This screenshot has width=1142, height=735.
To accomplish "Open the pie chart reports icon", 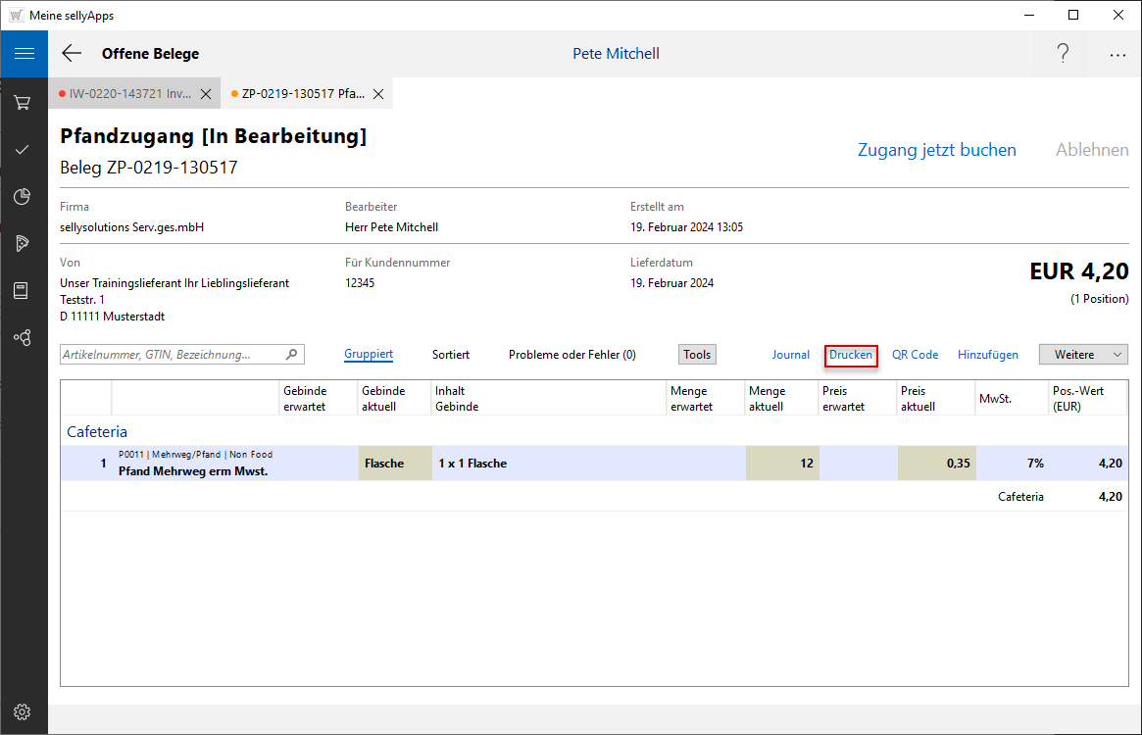I will [23, 197].
